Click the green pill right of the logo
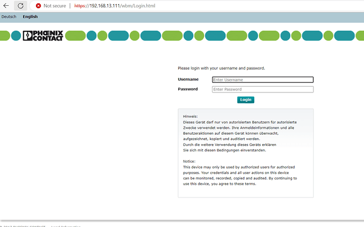The image size is (364, 227). pyautogui.click(x=75, y=36)
